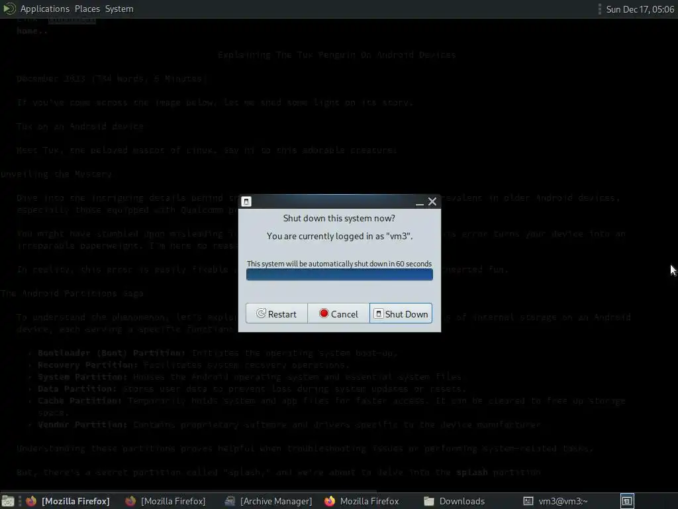The image size is (678, 509).
Task: Click the workspace switcher in bottom right
Action: coord(627,501)
